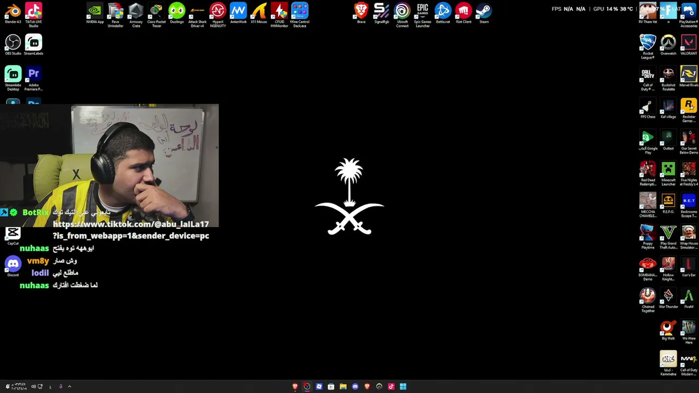Screen dimensions: 699x393
Task: Select the PlayStation Accessories icon
Action: tap(689, 15)
